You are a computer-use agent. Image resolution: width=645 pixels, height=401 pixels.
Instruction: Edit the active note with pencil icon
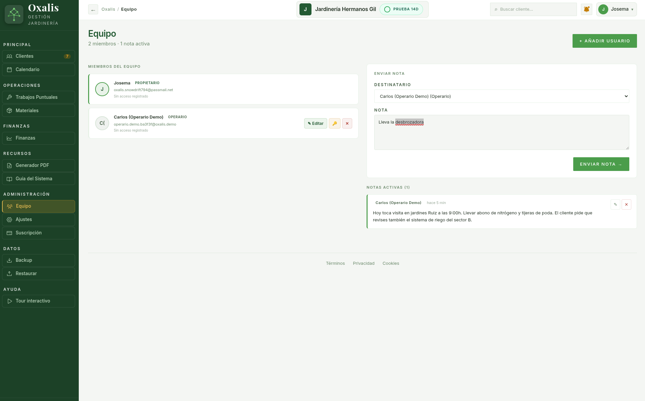click(615, 204)
